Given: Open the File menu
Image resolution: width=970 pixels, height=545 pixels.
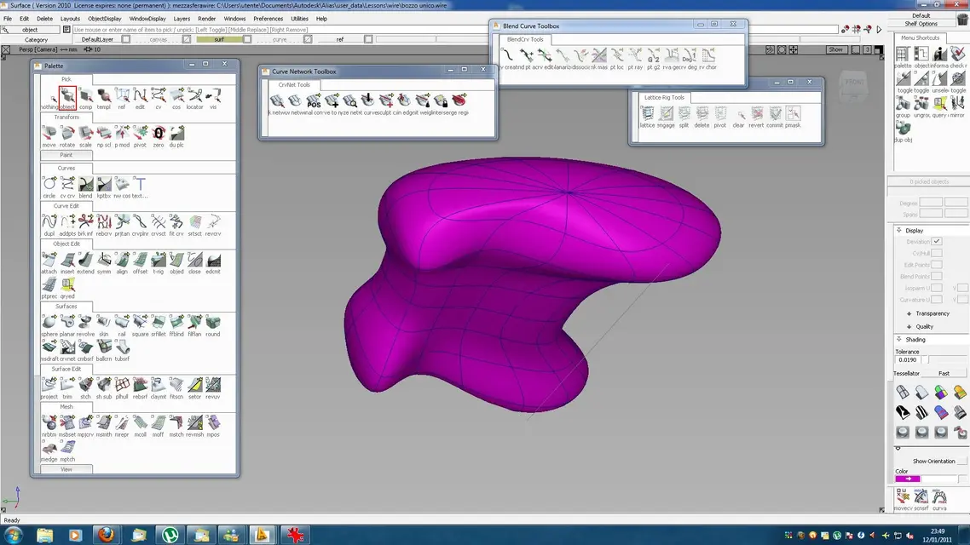Looking at the screenshot, I should tap(8, 19).
